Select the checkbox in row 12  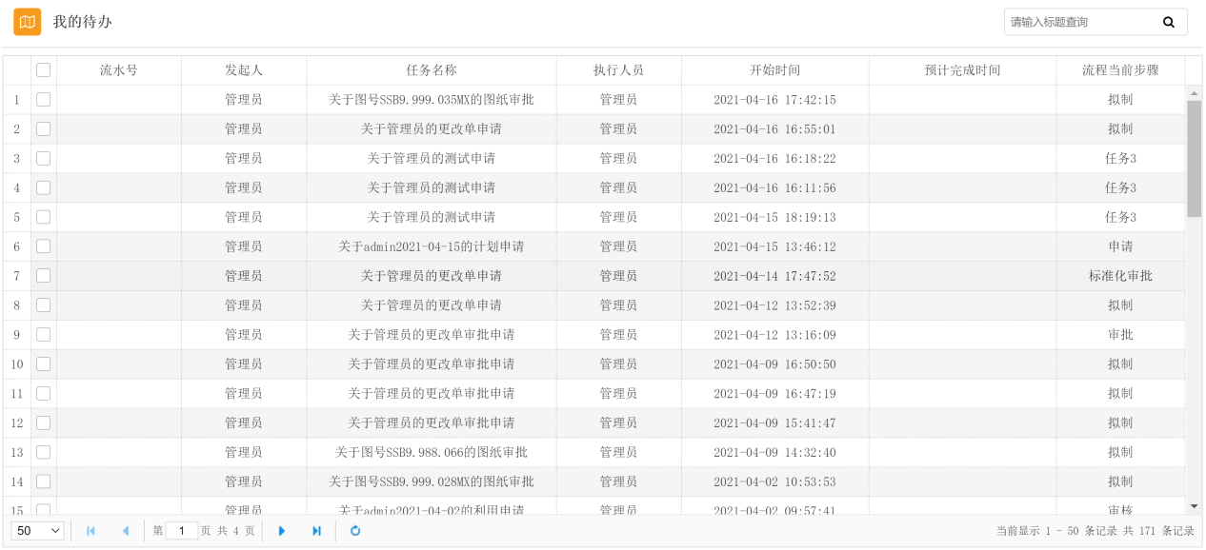pos(44,422)
